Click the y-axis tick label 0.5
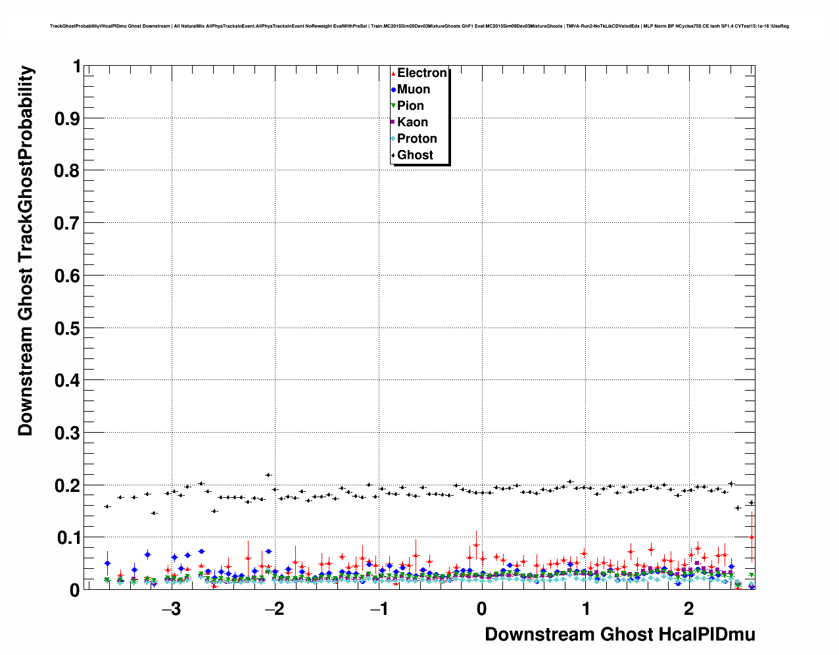The image size is (839, 655). pyautogui.click(x=68, y=328)
